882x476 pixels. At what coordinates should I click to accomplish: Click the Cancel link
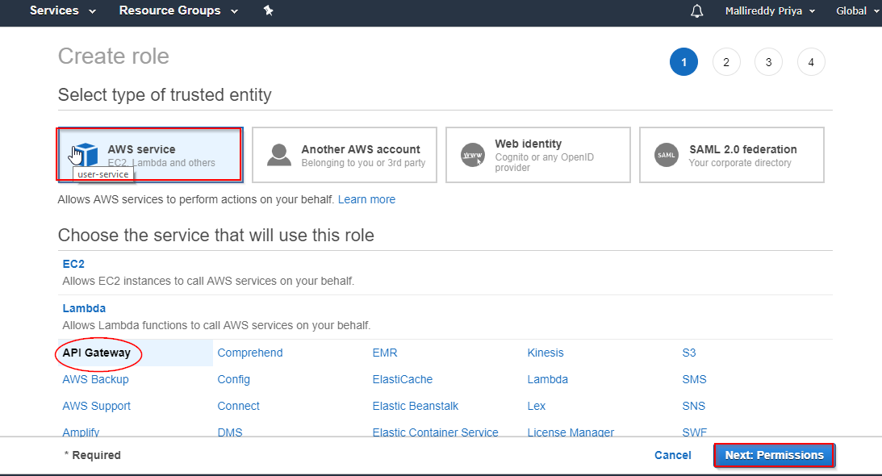click(672, 455)
